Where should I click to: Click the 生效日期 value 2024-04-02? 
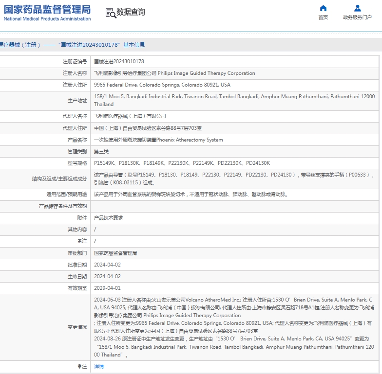click(x=107, y=276)
